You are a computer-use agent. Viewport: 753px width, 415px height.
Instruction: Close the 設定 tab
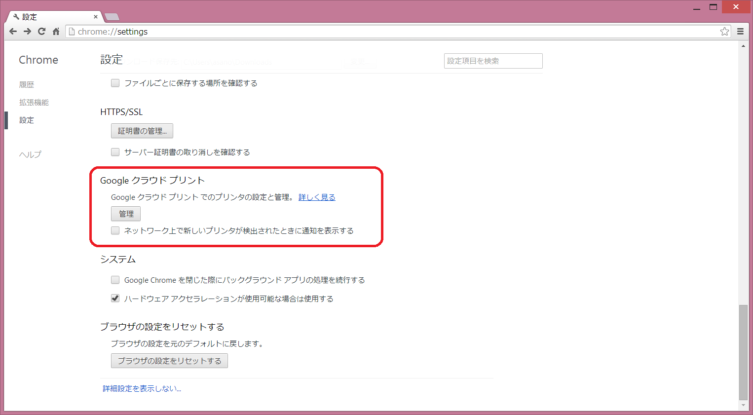pos(96,17)
